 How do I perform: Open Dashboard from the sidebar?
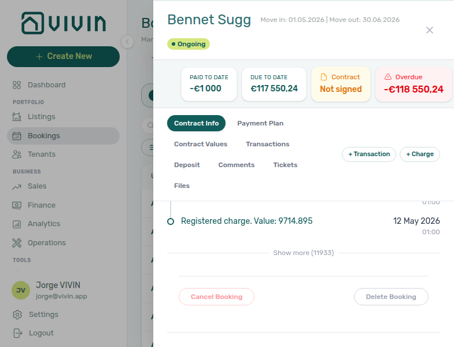pos(64,85)
